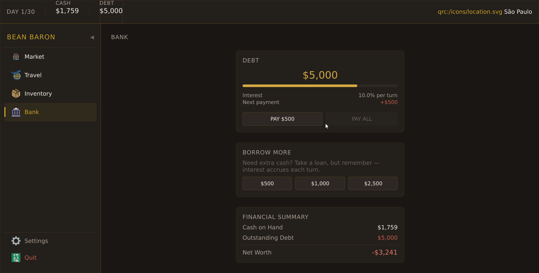Click the Inventory box icon
The width and height of the screenshot is (539, 273).
16,94
